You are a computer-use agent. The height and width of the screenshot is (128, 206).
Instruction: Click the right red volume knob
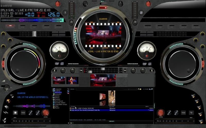click(x=161, y=113)
